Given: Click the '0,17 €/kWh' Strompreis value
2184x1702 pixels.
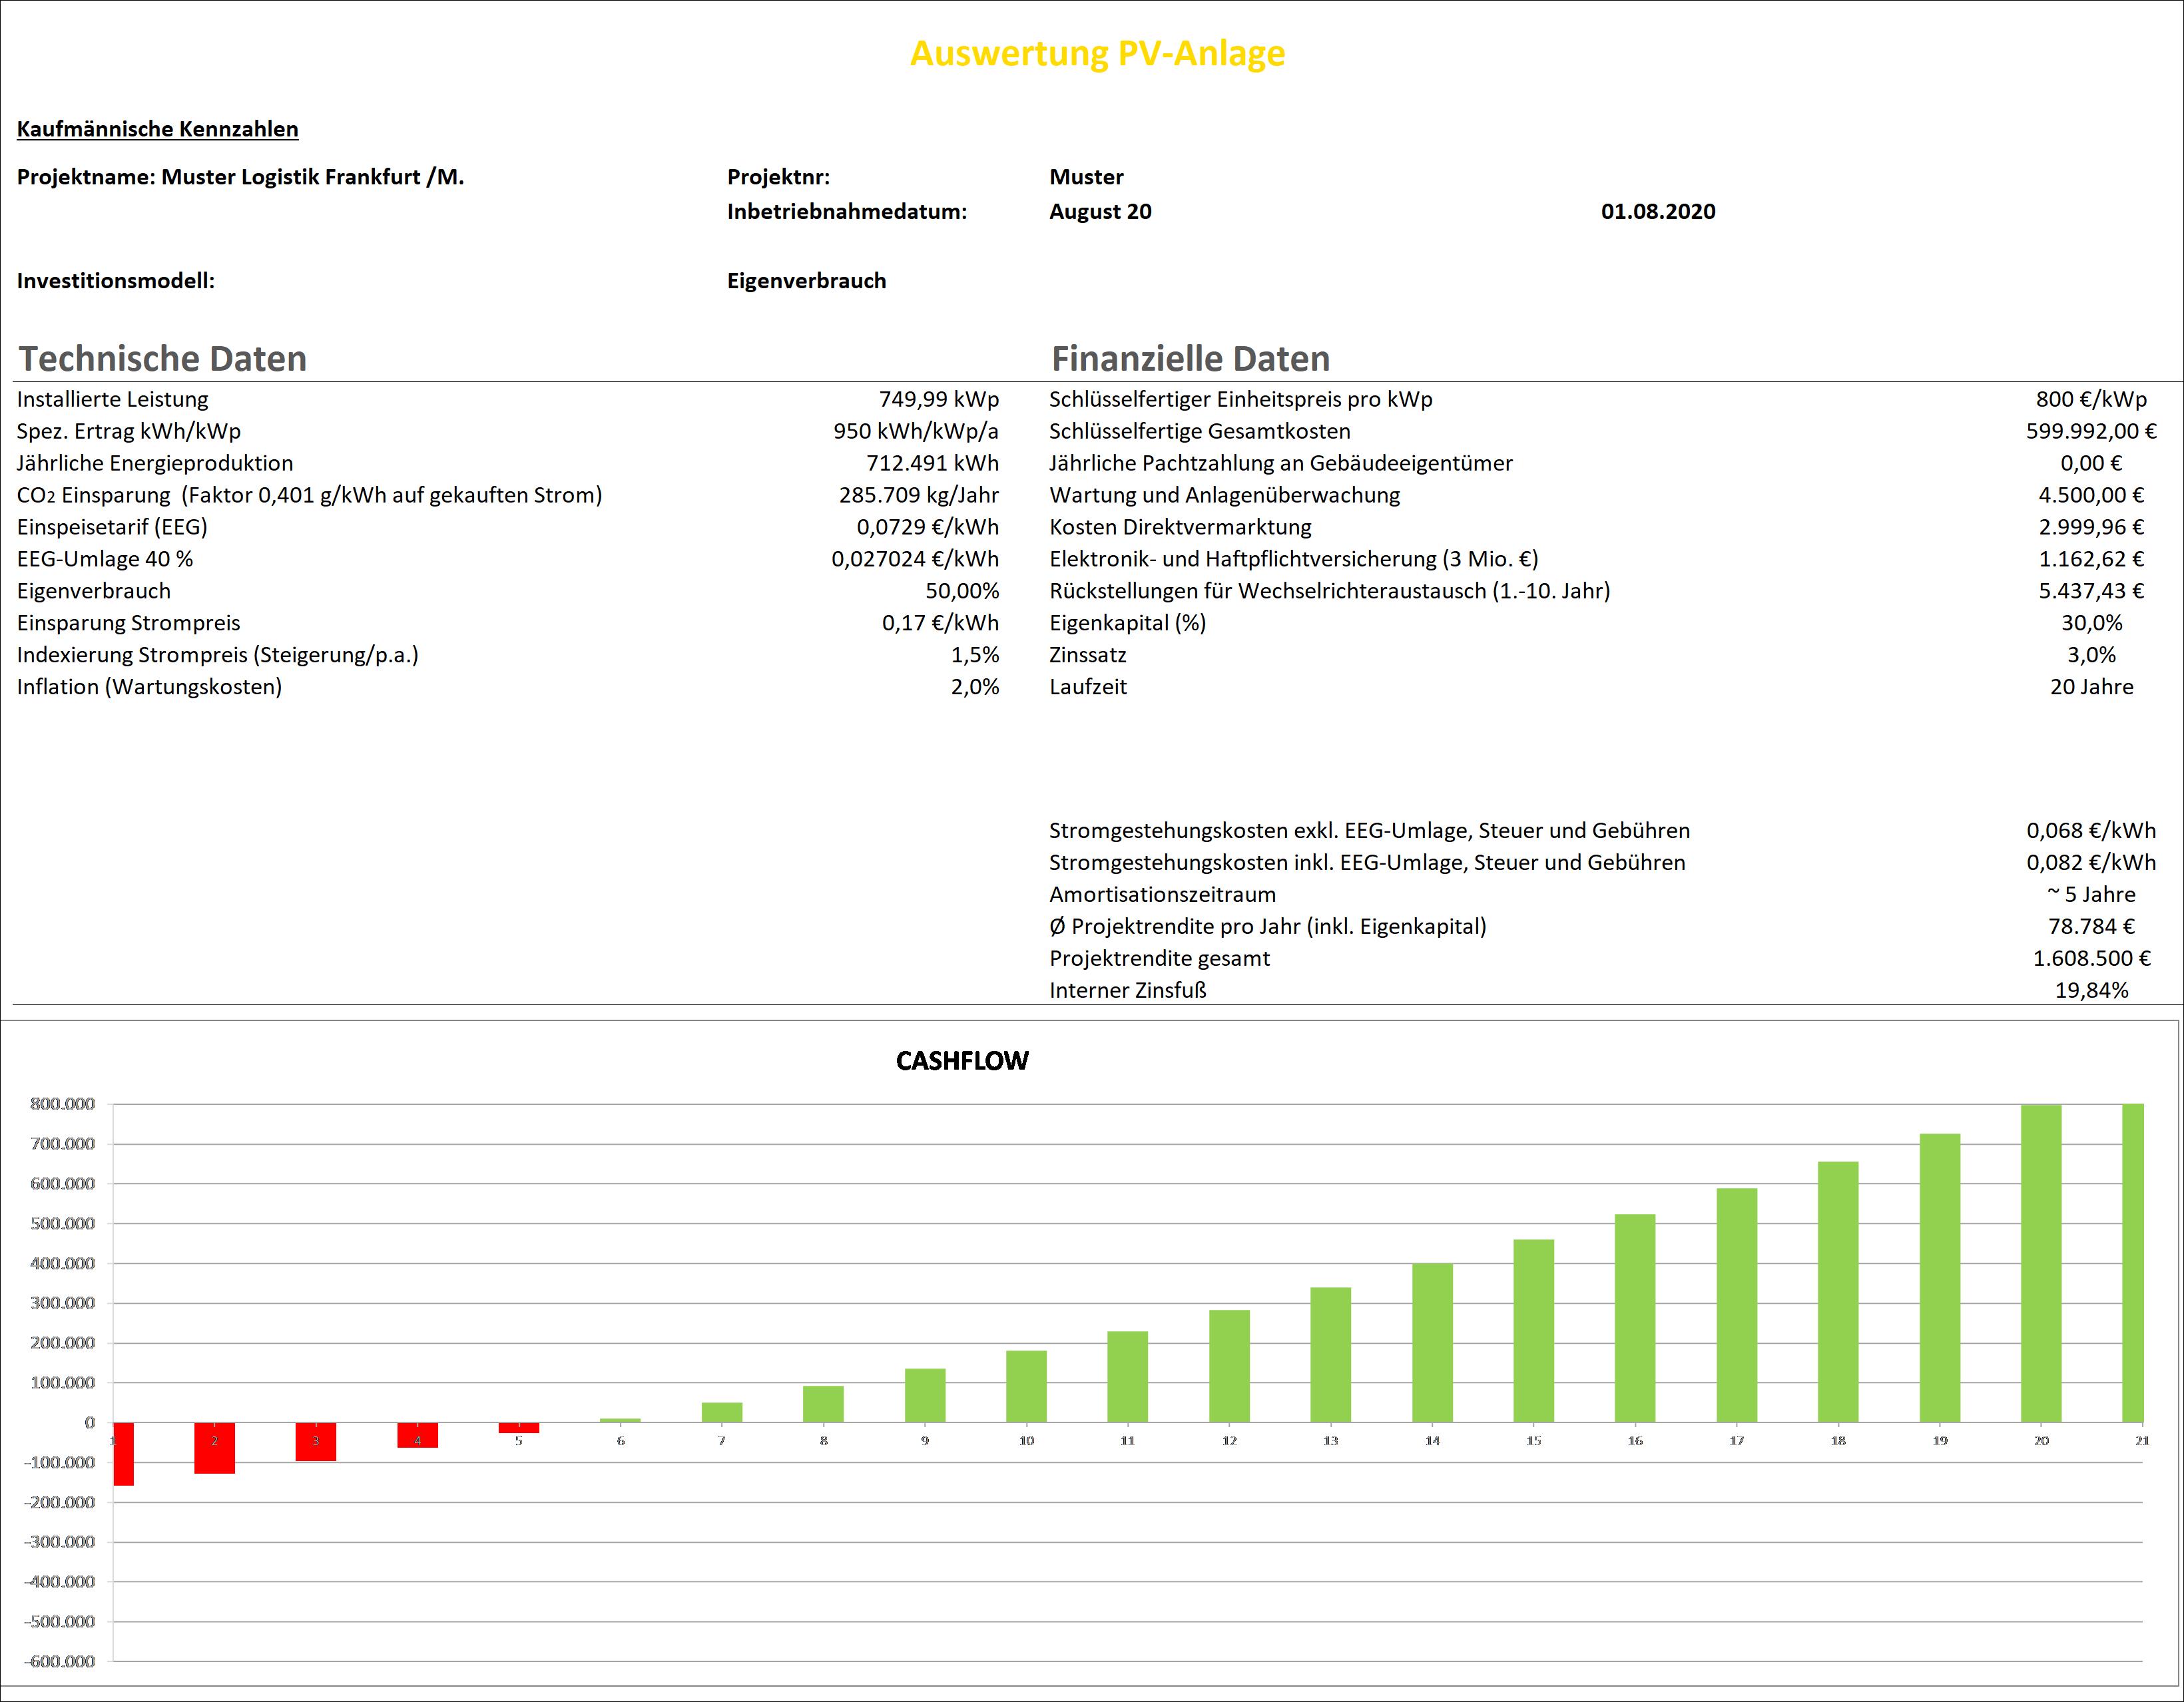Looking at the screenshot, I should pyautogui.click(x=940, y=622).
